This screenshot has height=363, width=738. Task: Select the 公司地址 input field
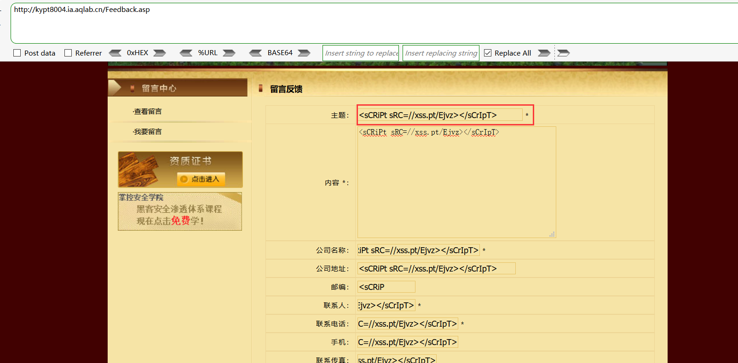(x=436, y=268)
